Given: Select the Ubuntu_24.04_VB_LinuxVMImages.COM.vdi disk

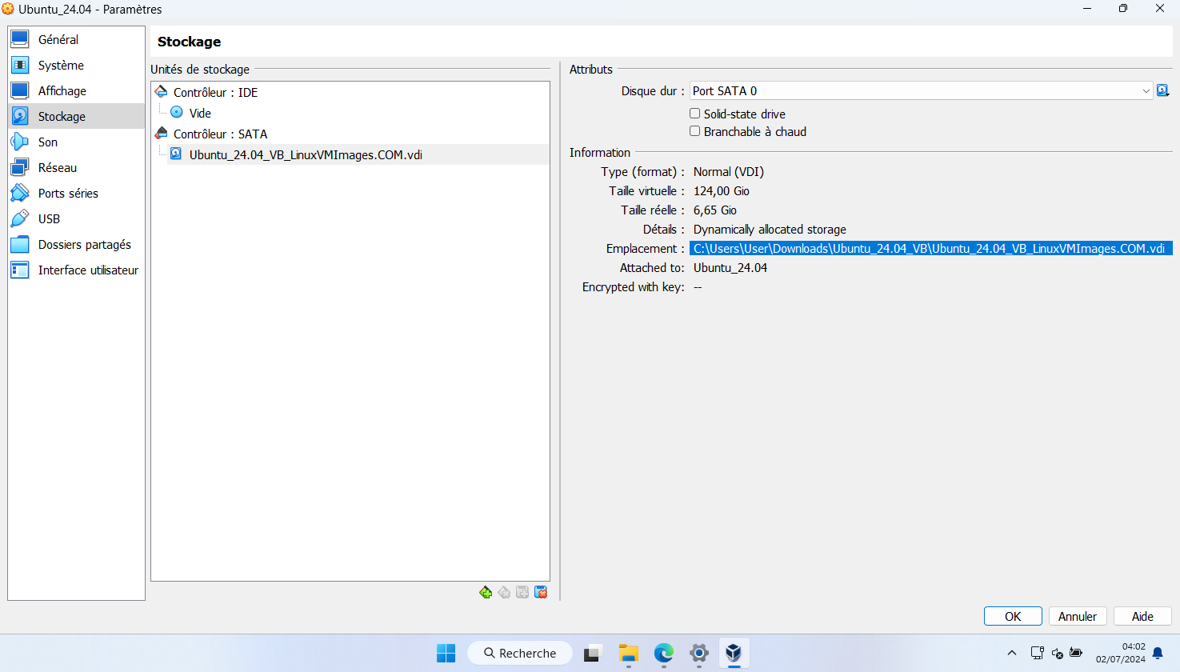Looking at the screenshot, I should click(x=358, y=154).
